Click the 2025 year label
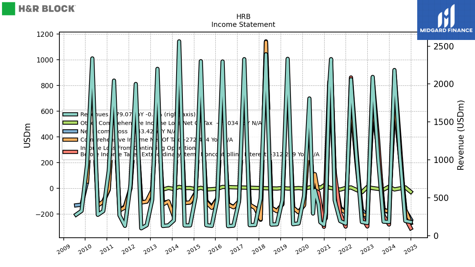475x267 pixels. tap(410, 249)
